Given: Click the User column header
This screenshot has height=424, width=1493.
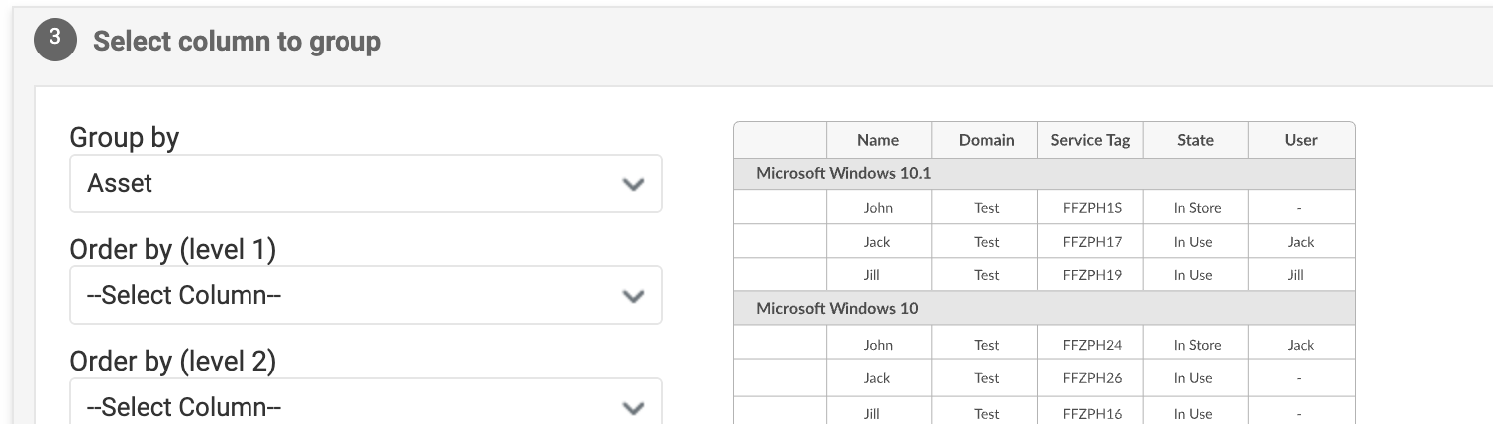Looking at the screenshot, I should pos(1300,140).
